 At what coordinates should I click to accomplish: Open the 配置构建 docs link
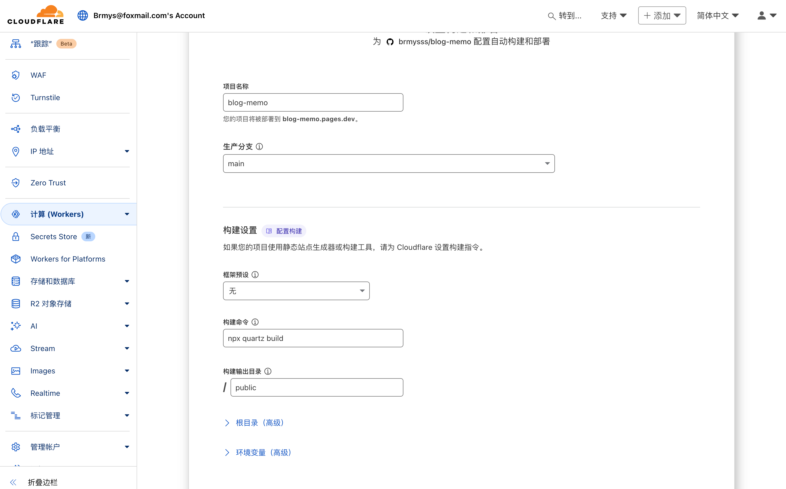click(284, 231)
